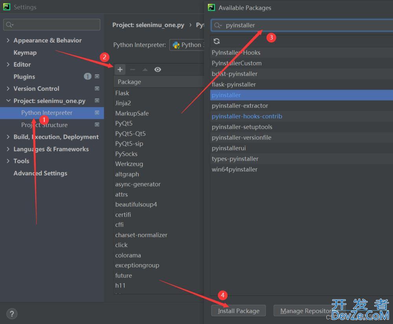
Task: Click Project: selenimu_one.py breadcrumb
Action: point(148,25)
